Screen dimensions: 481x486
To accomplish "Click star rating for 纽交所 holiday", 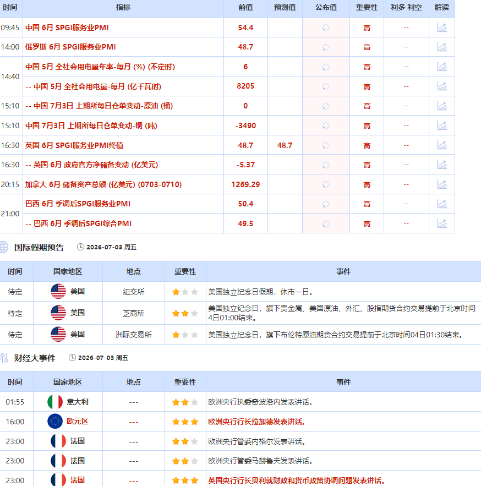I will tap(185, 292).
